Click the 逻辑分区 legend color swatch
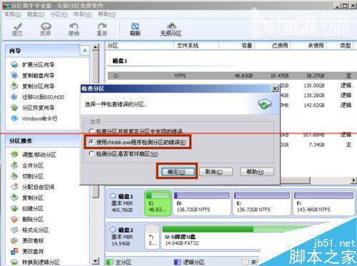Image resolution: width=357 pixels, height=266 pixels. point(178,262)
